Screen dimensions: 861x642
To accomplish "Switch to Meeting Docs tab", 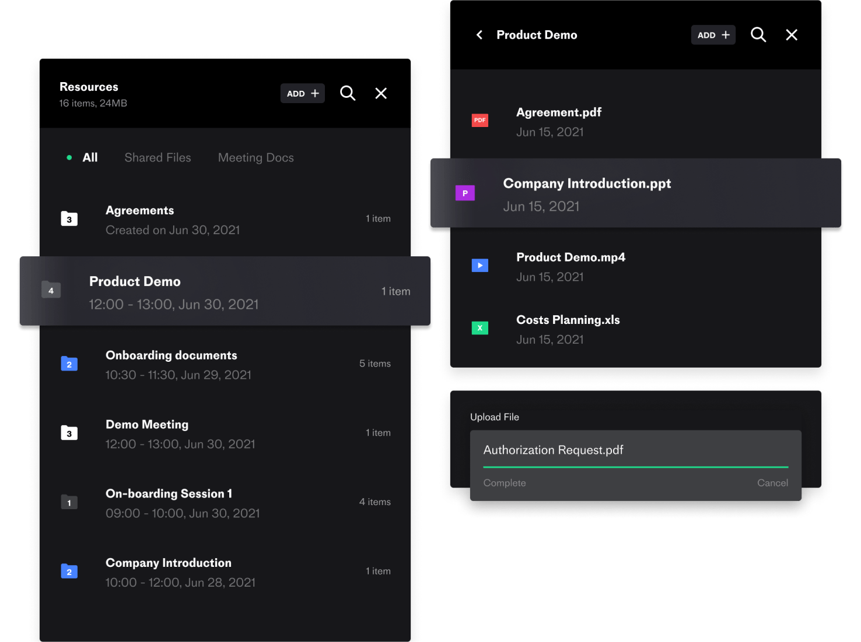I will point(256,157).
